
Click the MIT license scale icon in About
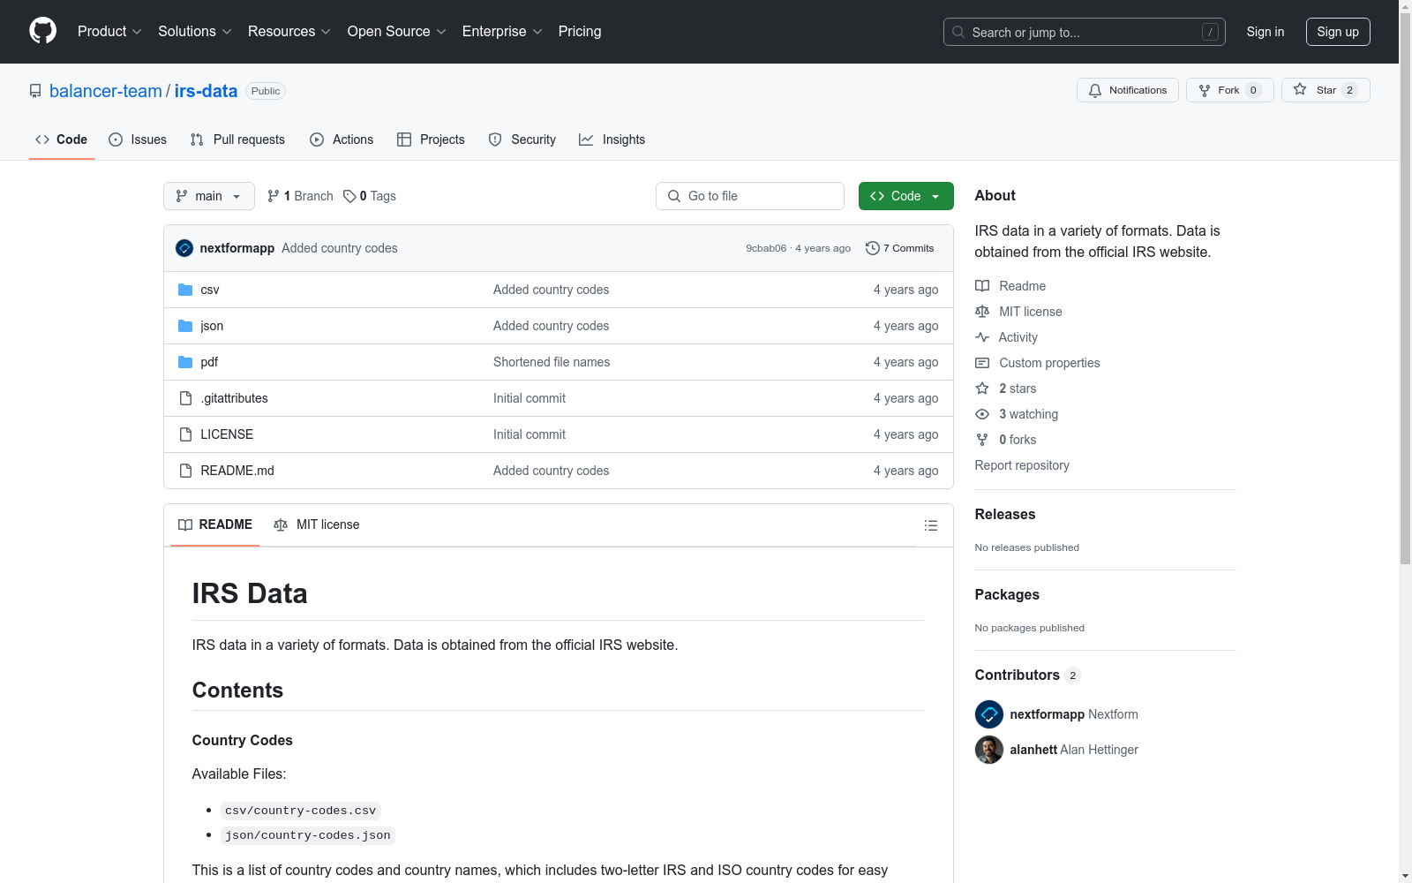coord(982,312)
